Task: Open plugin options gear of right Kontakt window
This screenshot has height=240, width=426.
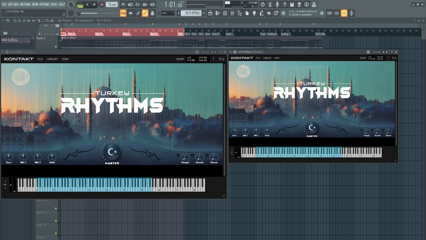Action: click(x=235, y=52)
